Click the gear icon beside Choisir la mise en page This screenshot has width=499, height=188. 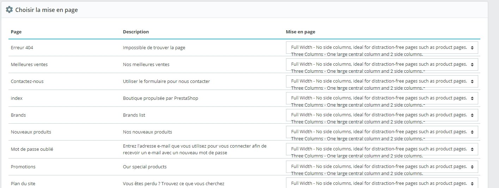[10, 10]
